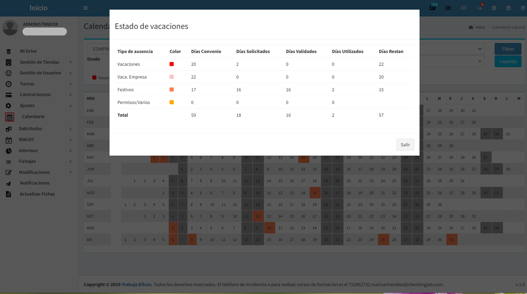Open the ID card icon with 713 badge
This screenshot has height=294, width=527.
[x=433, y=8]
